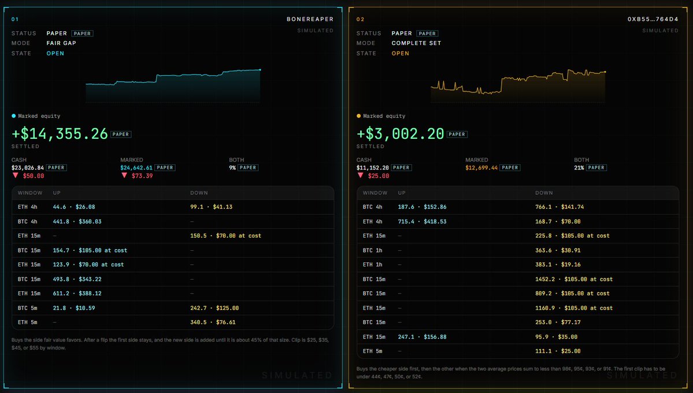Select the COMPLETE SET mode value
The height and width of the screenshot is (393, 693).
tap(416, 43)
